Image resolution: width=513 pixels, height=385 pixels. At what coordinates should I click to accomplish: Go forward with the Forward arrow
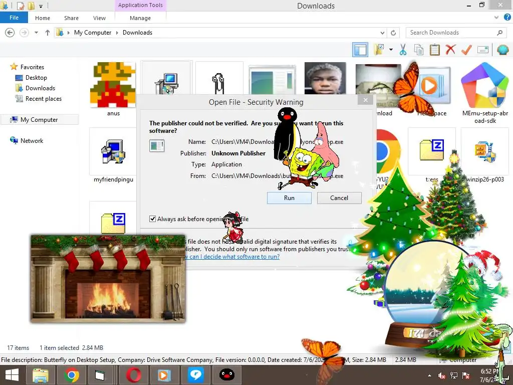[x=24, y=33]
